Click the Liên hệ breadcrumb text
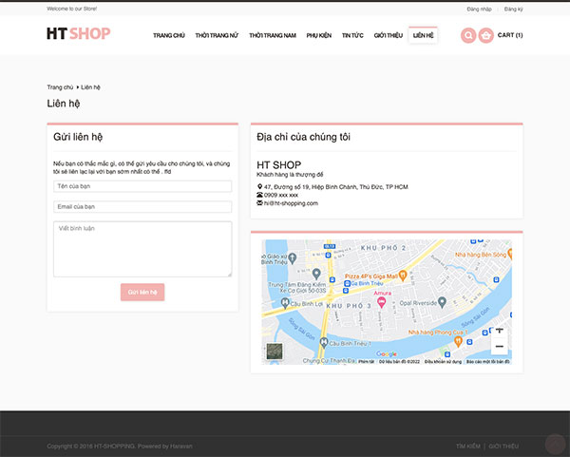 pyautogui.click(x=90, y=87)
